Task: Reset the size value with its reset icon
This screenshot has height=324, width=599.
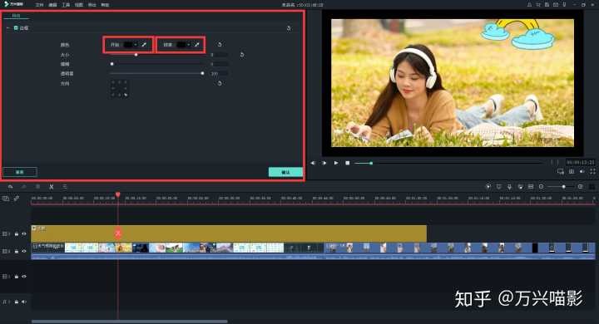Action: click(242, 55)
